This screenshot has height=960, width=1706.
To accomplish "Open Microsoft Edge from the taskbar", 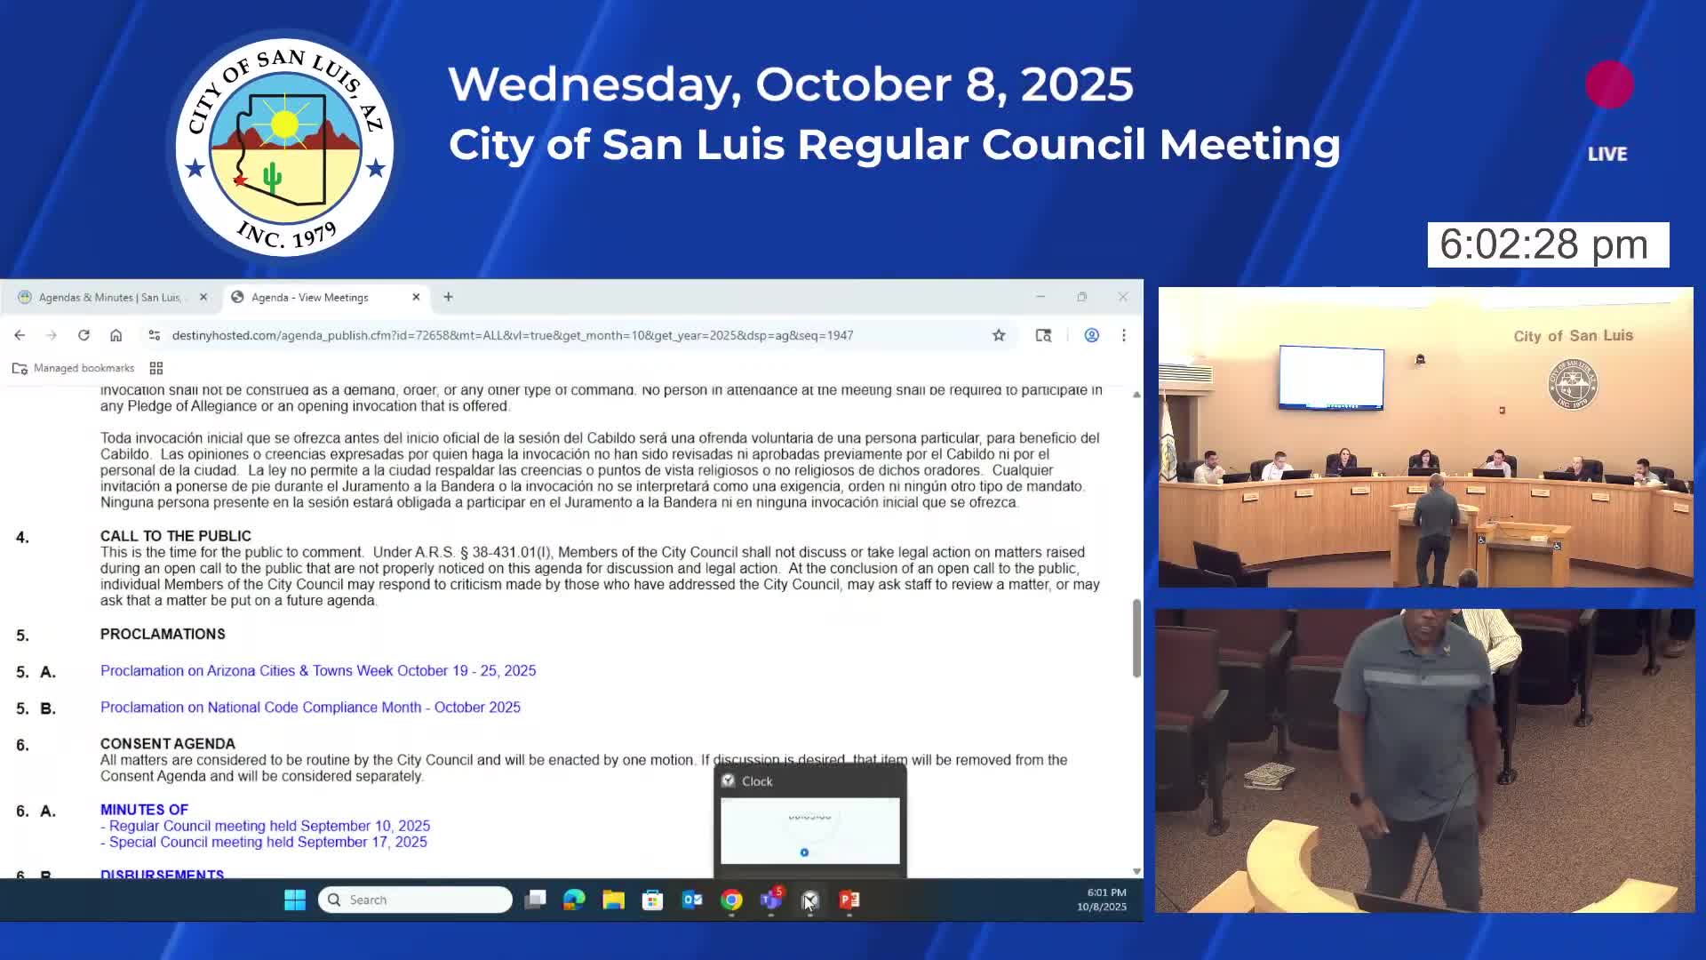I will [x=573, y=900].
